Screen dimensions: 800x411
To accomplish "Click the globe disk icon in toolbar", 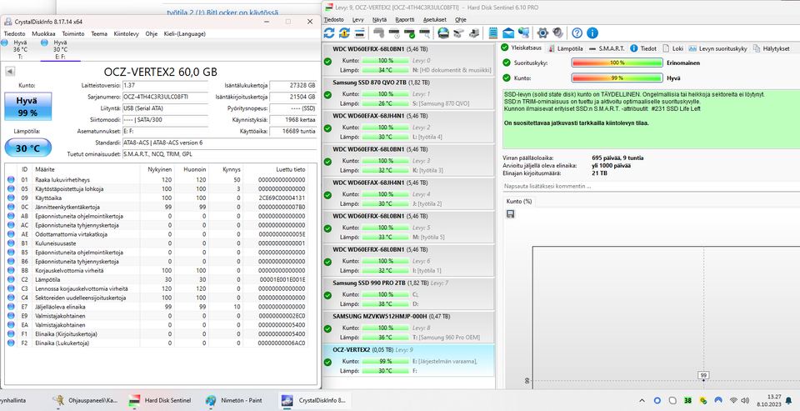I will tap(443, 33).
